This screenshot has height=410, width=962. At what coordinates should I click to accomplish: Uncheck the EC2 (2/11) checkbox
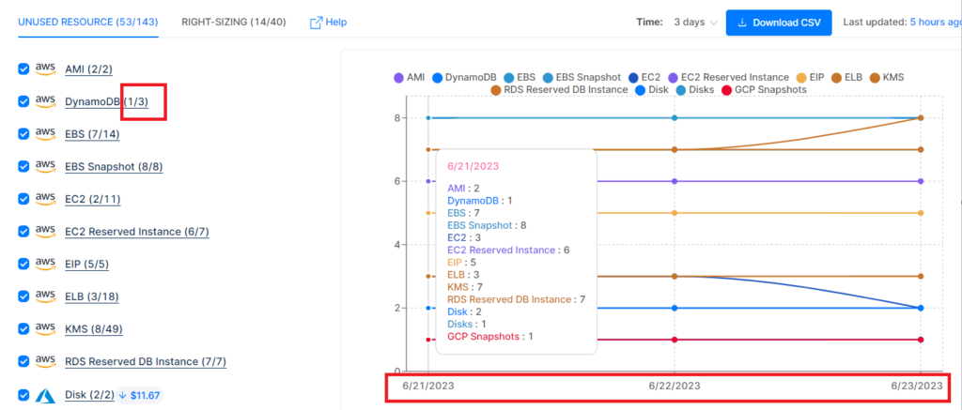[23, 199]
